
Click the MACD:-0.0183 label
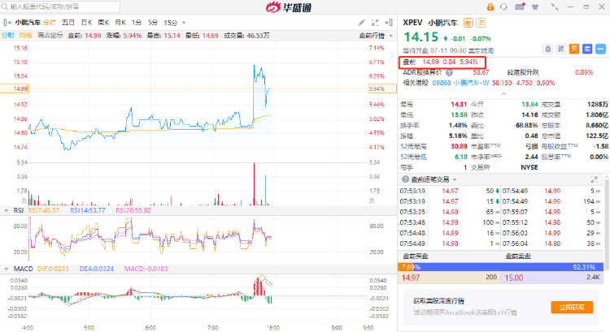point(146,269)
